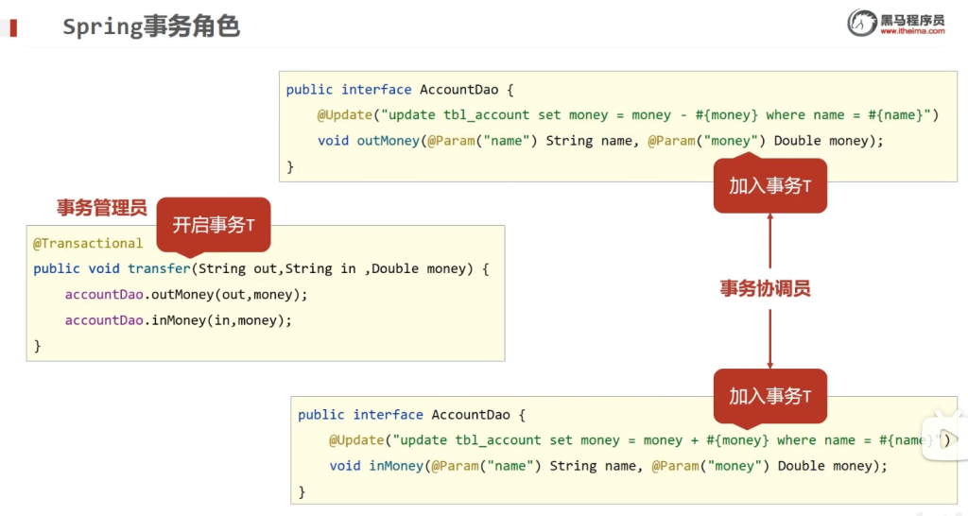Click the @Transactional annotation
968x516 pixels.
tap(88, 243)
